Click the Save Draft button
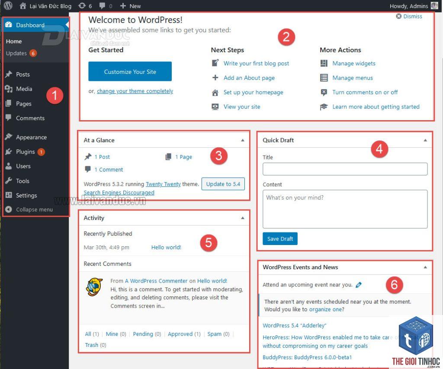 [280, 239]
